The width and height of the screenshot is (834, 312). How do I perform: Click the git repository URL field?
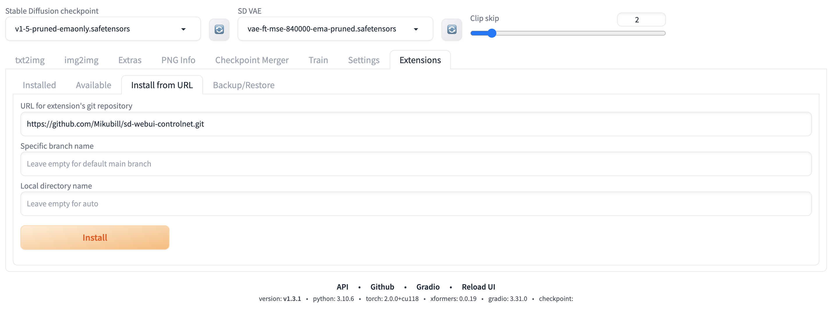[416, 124]
